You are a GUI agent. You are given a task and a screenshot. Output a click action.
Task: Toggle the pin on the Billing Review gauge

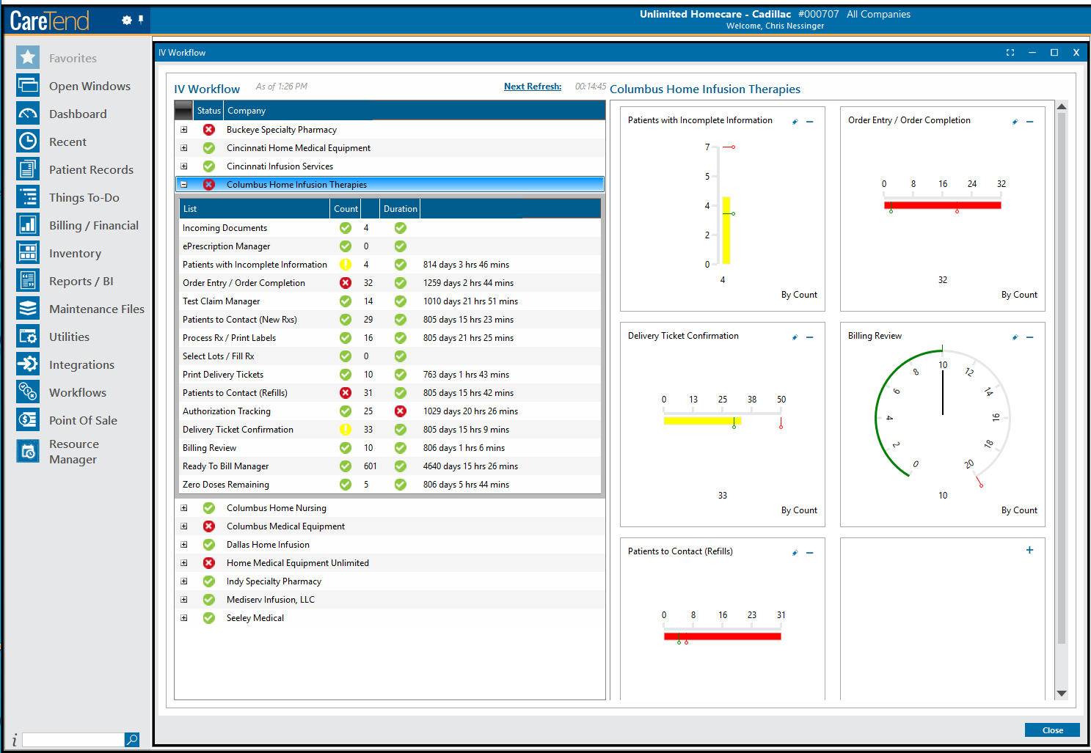pos(1015,337)
